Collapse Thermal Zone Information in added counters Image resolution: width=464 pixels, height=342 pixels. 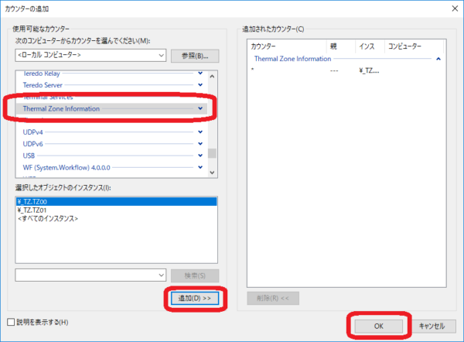click(438, 58)
